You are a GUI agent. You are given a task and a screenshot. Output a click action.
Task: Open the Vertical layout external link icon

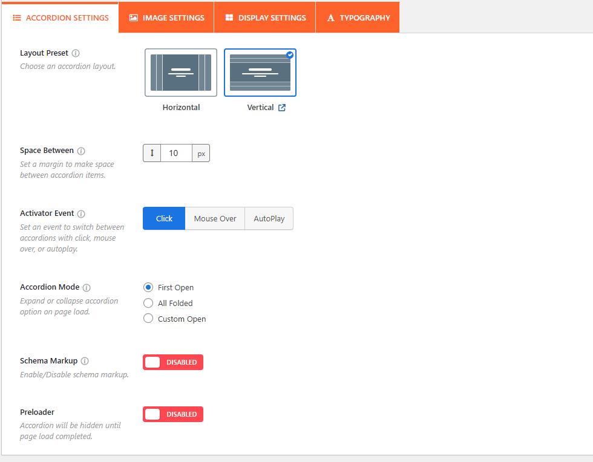pyautogui.click(x=282, y=108)
